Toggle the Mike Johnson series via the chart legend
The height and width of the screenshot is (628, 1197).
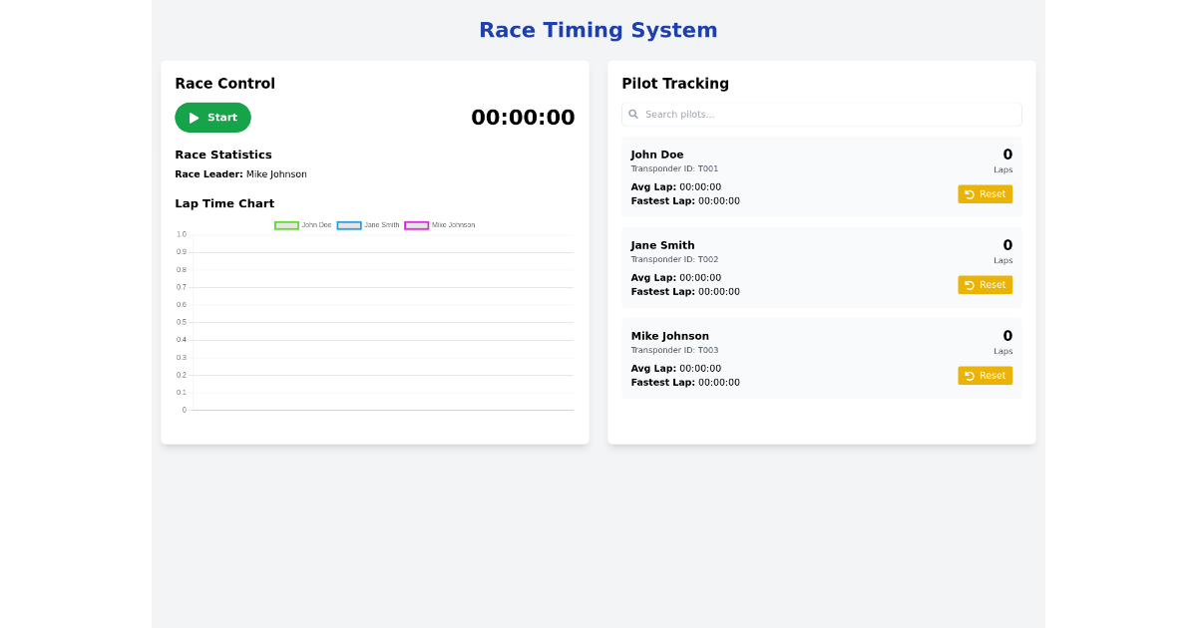point(437,225)
